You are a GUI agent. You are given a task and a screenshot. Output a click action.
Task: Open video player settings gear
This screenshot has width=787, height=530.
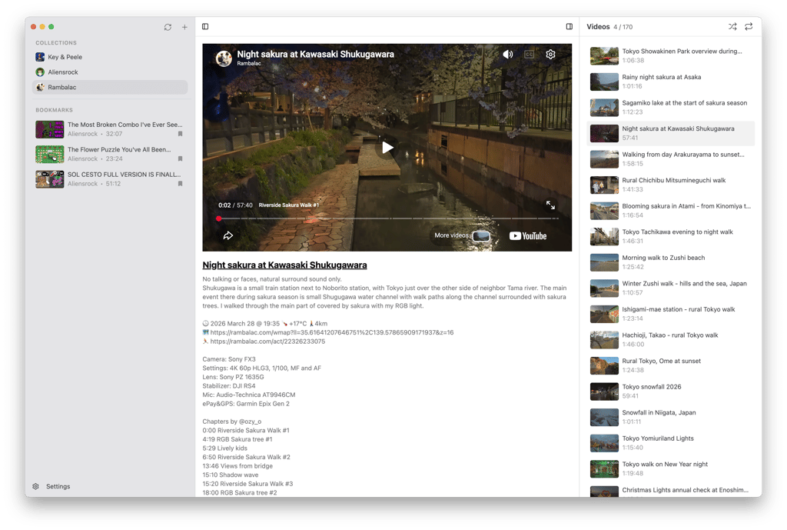click(550, 55)
